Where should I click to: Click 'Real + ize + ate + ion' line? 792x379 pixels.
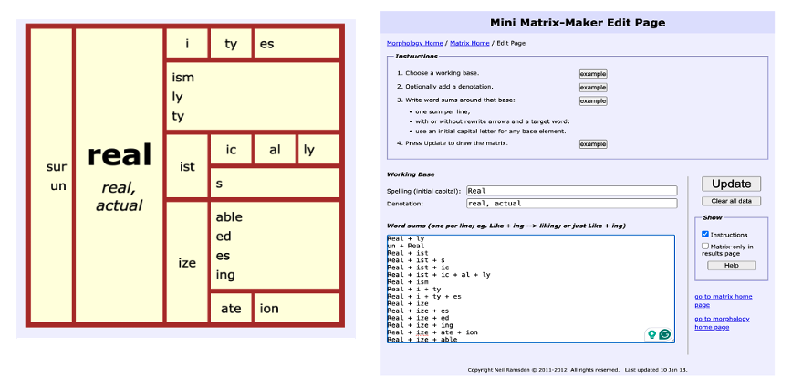432,332
